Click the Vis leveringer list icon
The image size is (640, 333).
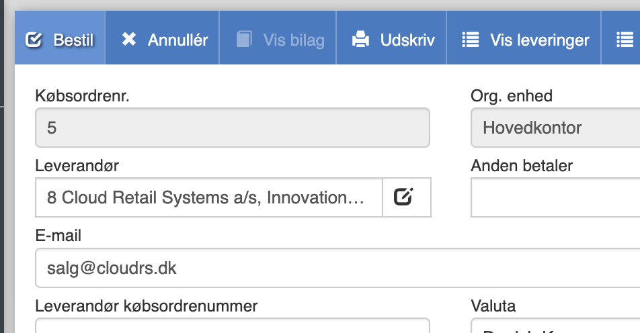click(x=471, y=40)
